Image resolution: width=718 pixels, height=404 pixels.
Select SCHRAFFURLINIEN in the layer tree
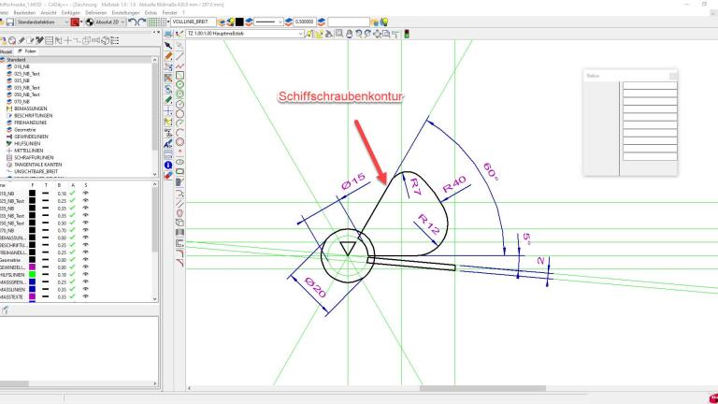[x=34, y=157]
